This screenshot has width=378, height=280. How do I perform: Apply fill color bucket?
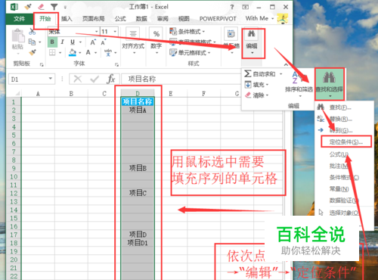pyautogui.click(x=73, y=52)
